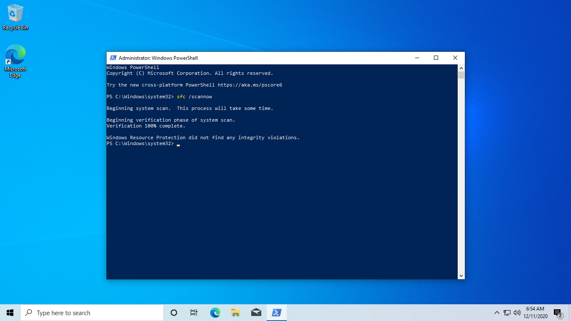Click the PowerShell scrollbar down arrow

[461, 276]
